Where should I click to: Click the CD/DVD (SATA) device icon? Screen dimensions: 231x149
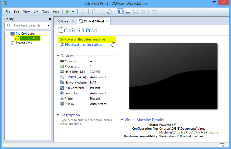pyautogui.click(x=62, y=77)
